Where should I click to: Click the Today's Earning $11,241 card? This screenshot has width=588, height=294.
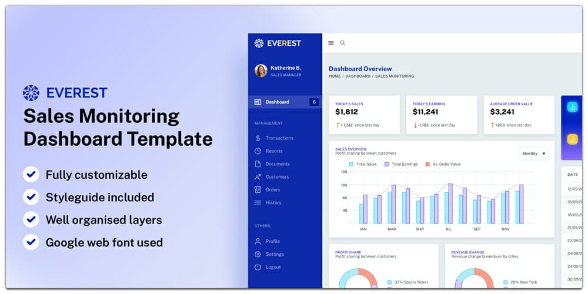click(442, 115)
